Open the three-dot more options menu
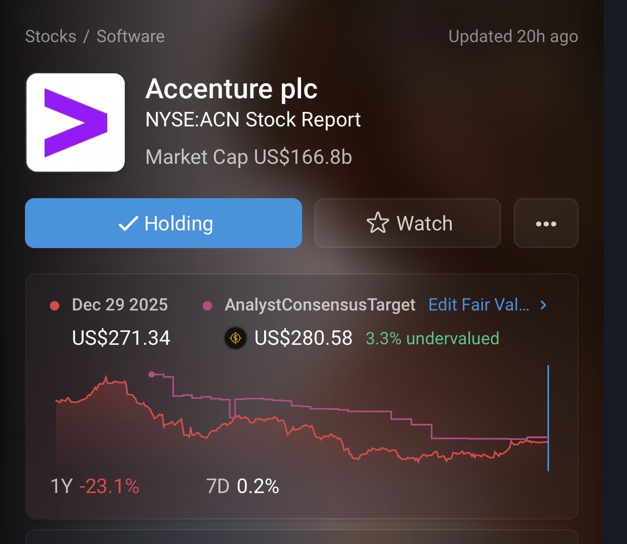The height and width of the screenshot is (544, 627). (546, 224)
